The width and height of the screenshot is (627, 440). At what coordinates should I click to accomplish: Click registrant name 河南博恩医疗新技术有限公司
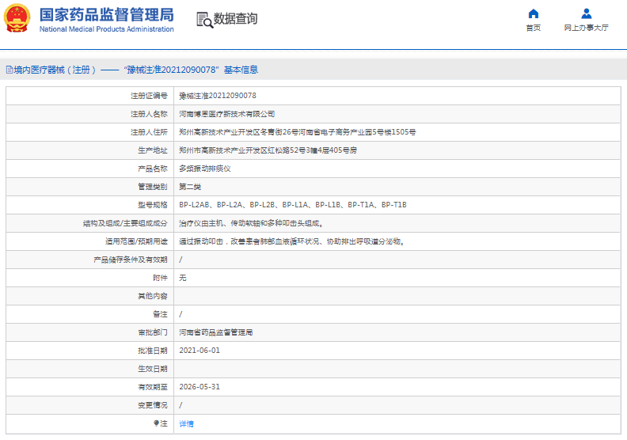click(226, 114)
